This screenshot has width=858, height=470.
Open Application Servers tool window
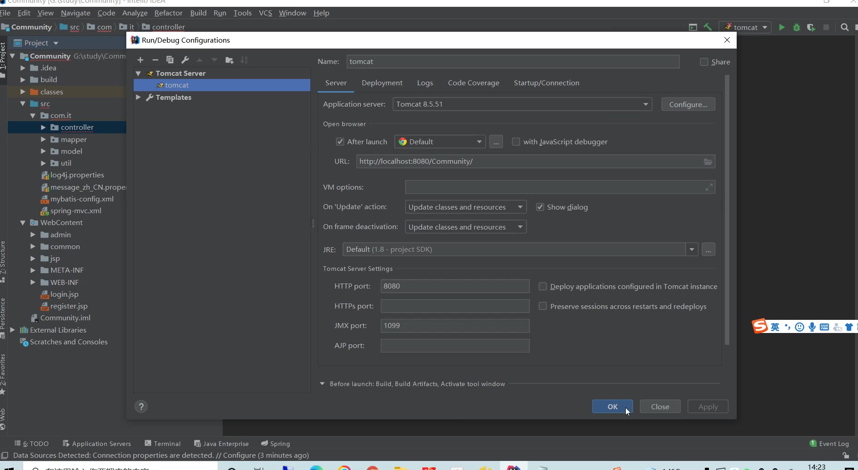pyautogui.click(x=97, y=444)
